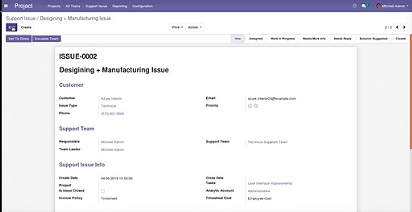
Task: Open the Administrative analytic account link
Action: click(259, 191)
